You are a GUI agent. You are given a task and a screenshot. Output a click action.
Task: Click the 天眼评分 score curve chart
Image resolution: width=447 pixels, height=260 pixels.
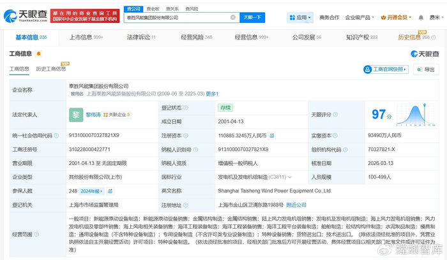pyautogui.click(x=416, y=115)
